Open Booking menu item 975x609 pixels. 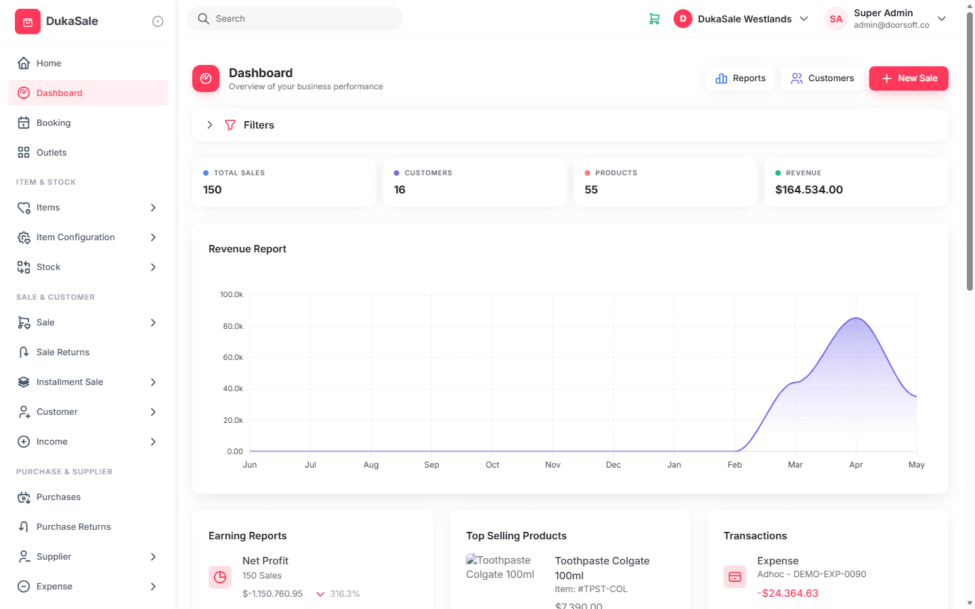[x=88, y=122]
